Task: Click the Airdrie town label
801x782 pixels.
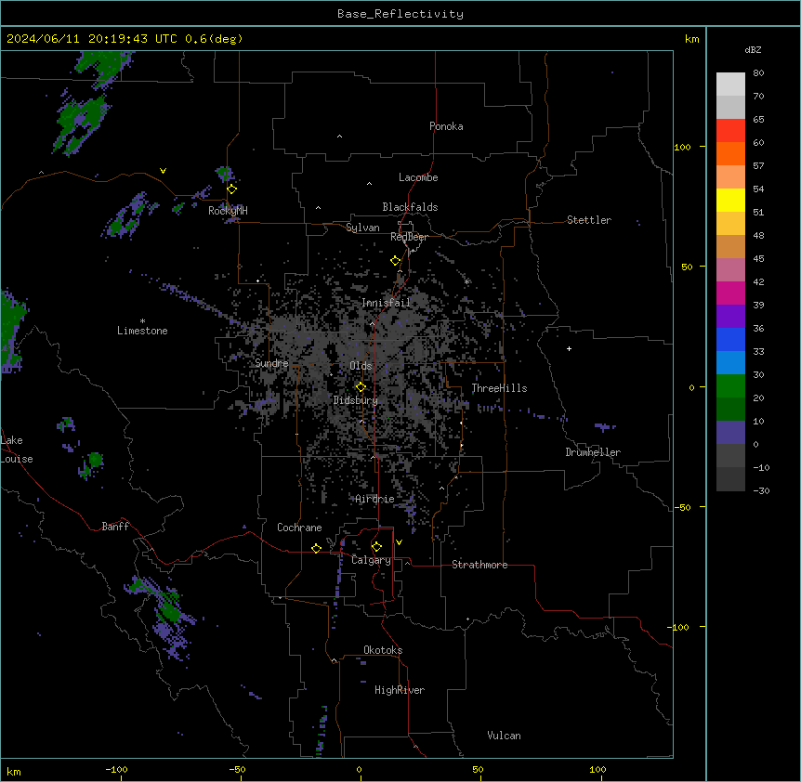Action: [374, 499]
